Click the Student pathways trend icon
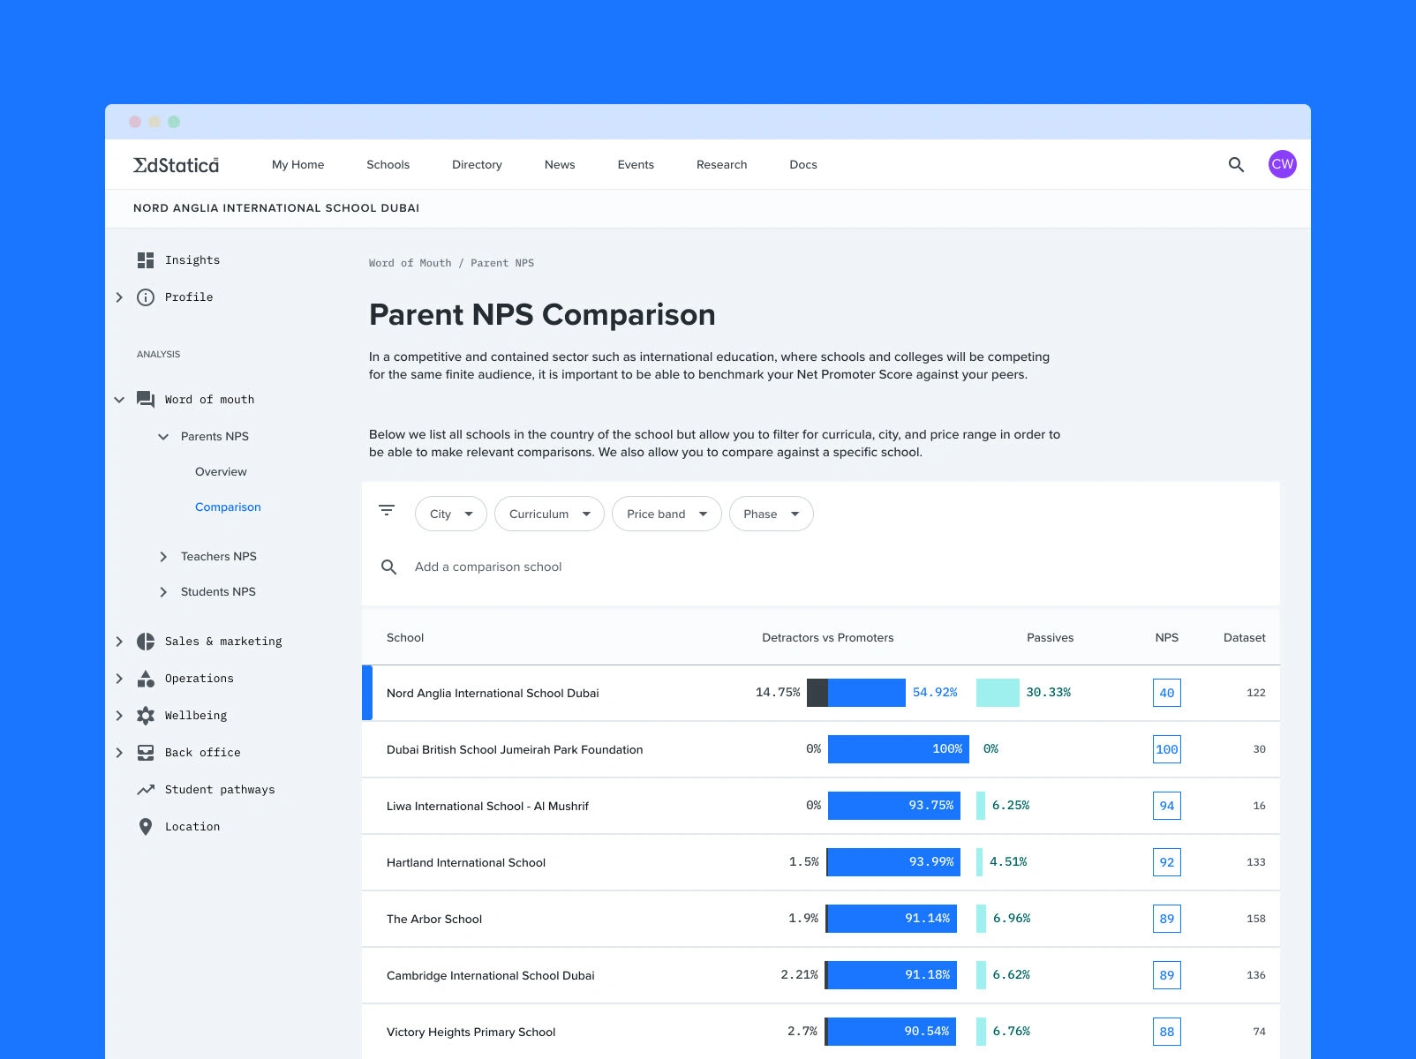 coord(146,790)
